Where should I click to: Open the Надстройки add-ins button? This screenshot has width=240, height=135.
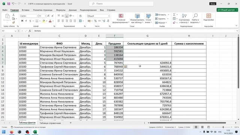(208, 17)
